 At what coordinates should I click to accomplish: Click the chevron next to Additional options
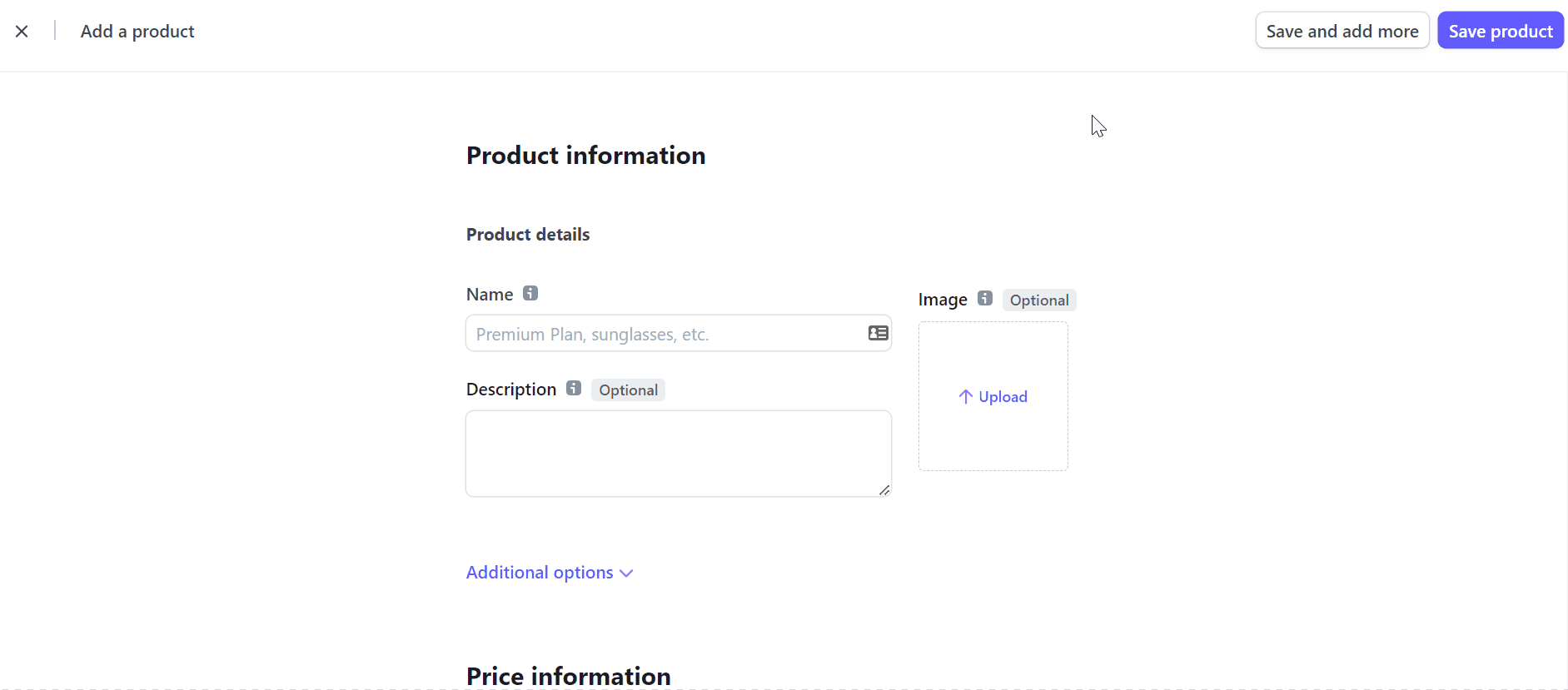click(x=626, y=573)
